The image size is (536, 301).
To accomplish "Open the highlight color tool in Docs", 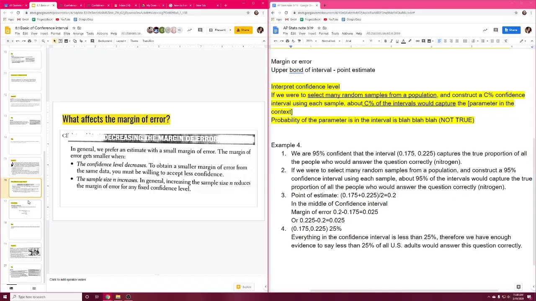I will tap(410, 41).
